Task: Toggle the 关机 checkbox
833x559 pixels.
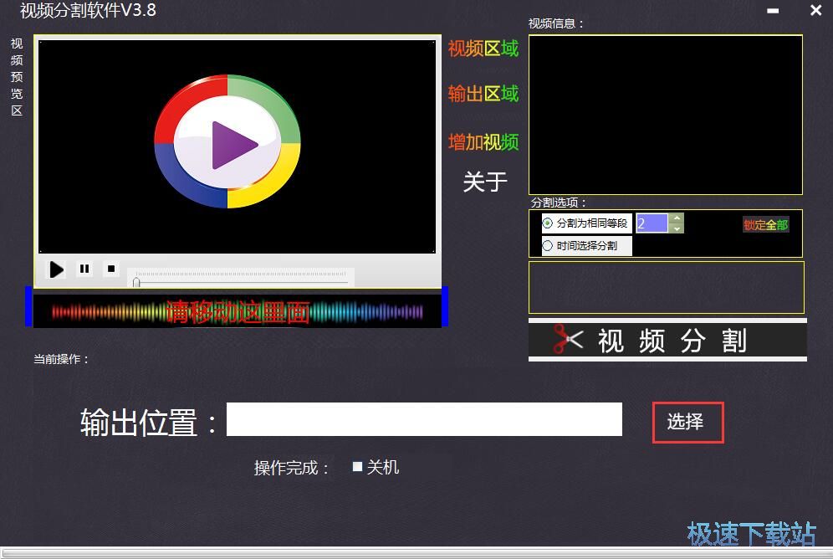Action: click(357, 467)
